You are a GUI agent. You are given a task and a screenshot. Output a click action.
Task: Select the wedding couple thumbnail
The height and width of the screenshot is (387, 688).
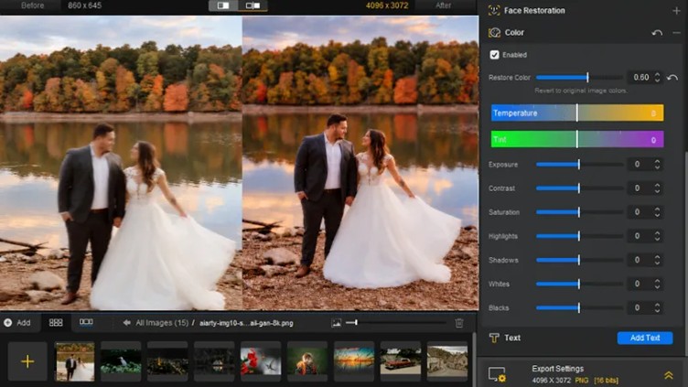click(75, 361)
